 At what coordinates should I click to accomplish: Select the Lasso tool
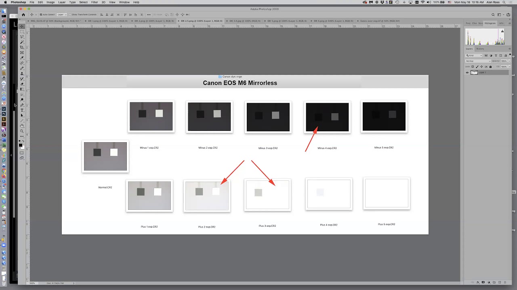click(x=22, y=36)
